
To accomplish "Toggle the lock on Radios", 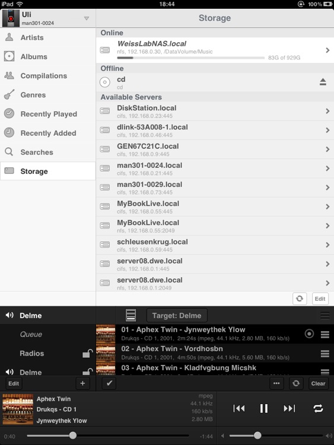I will (87, 354).
